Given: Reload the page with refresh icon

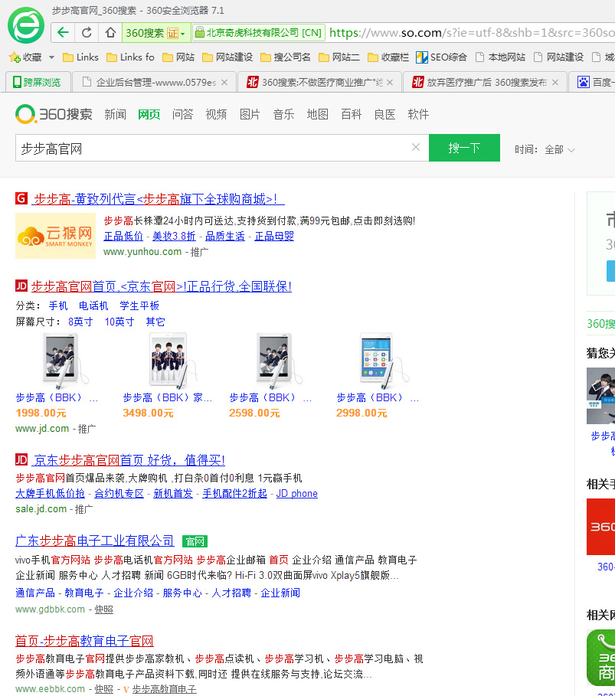Looking at the screenshot, I should tap(87, 32).
